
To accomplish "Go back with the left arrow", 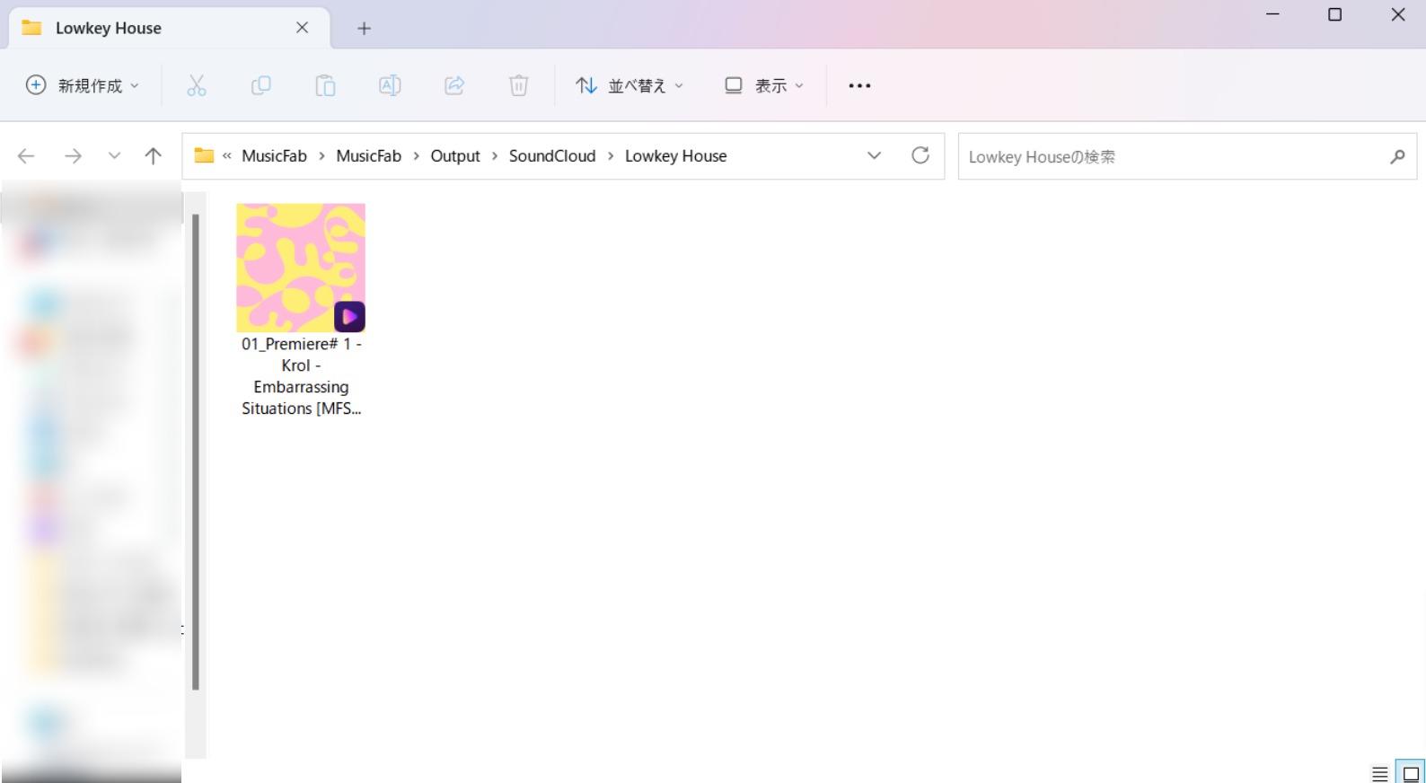I will point(26,156).
